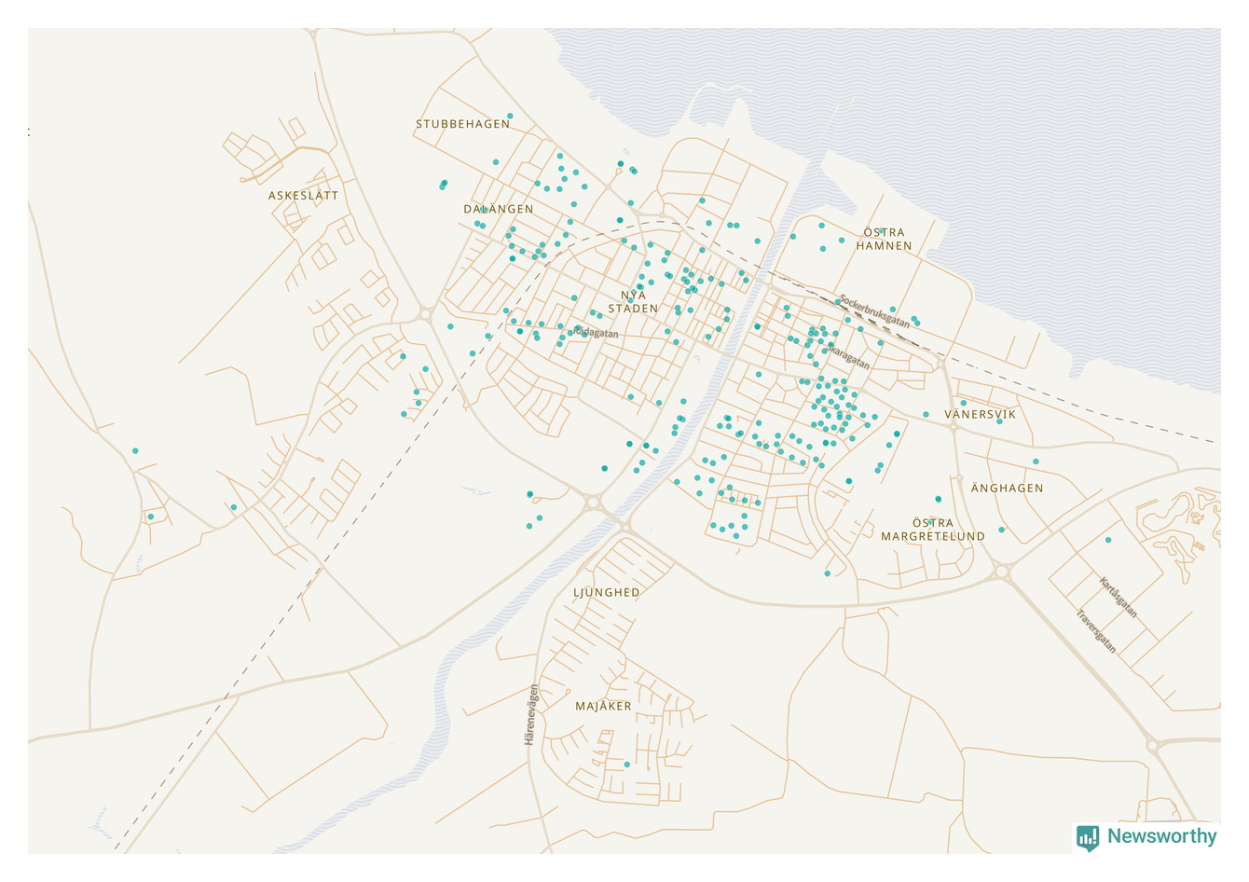
Task: Click the teal dot beside the Stubbehagen label
Action: coord(510,117)
